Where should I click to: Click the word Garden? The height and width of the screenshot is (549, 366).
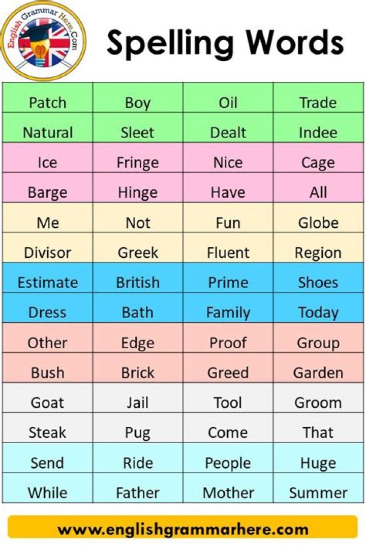pyautogui.click(x=318, y=373)
